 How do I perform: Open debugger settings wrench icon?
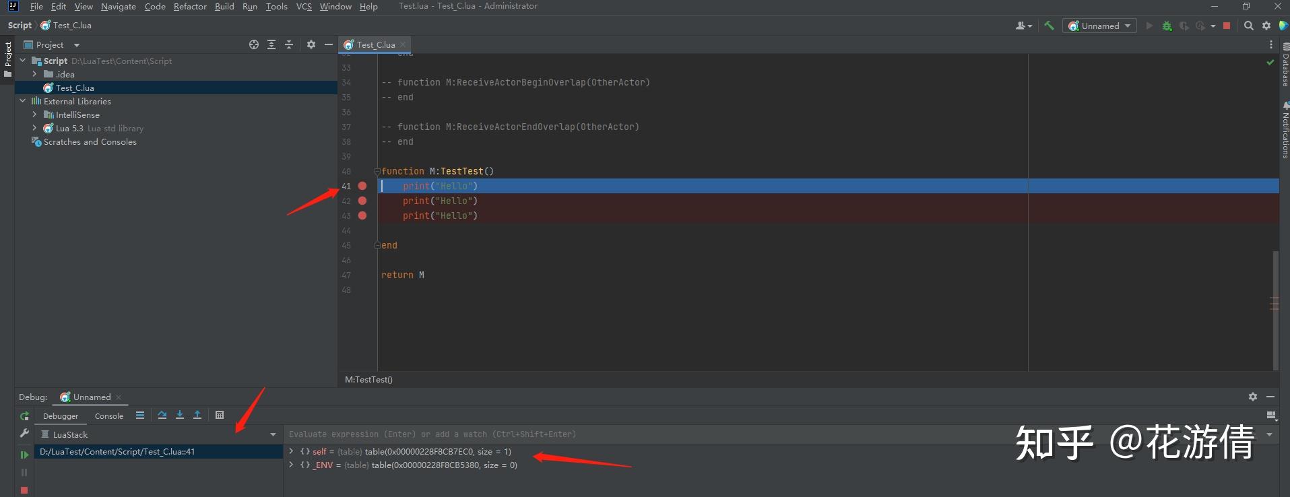tap(24, 433)
